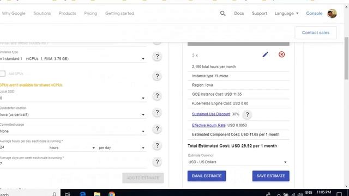Edit the estimate with the pencil icon
Viewport: 349px width, 196px height.
265,54
